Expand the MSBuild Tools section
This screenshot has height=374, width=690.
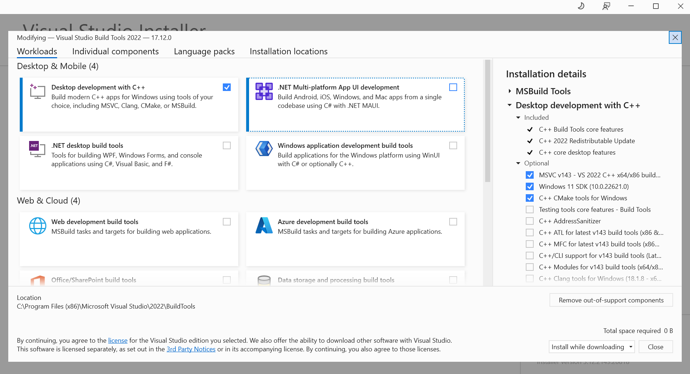pyautogui.click(x=510, y=91)
